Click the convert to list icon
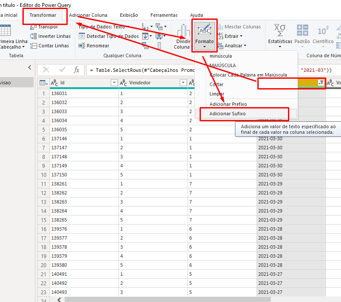This screenshot has width=341, height=302. 159,46
